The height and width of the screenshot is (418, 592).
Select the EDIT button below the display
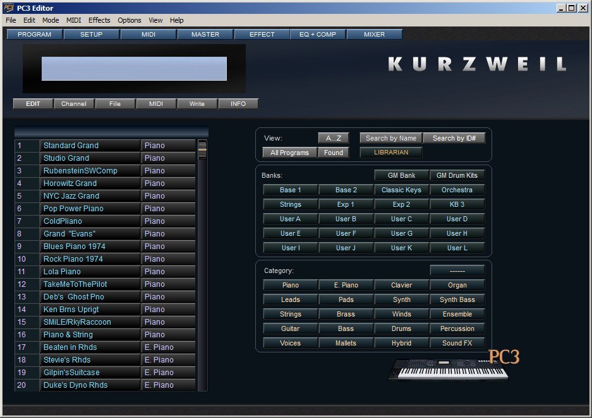tap(32, 103)
